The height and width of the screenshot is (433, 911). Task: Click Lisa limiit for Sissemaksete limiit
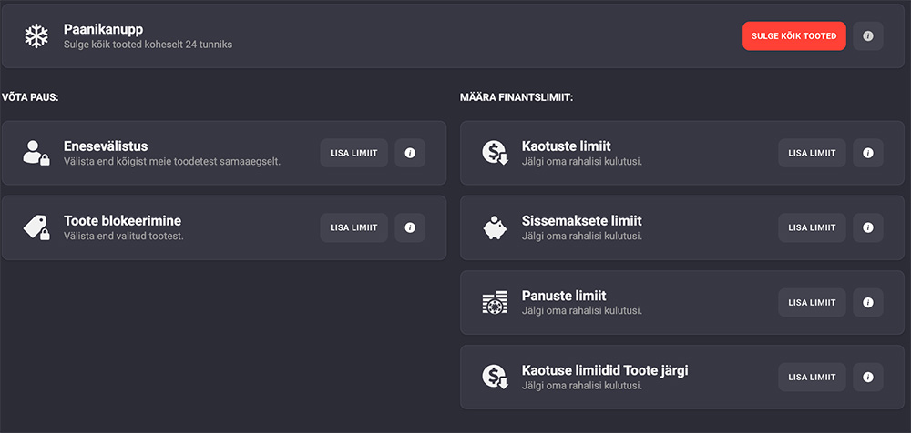[x=812, y=227]
